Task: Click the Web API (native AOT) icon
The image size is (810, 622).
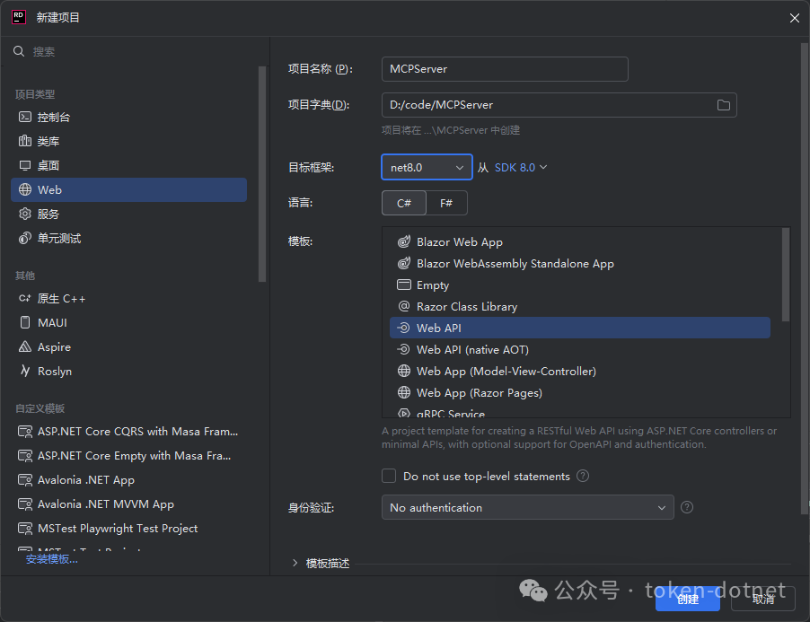Action: [x=403, y=349]
